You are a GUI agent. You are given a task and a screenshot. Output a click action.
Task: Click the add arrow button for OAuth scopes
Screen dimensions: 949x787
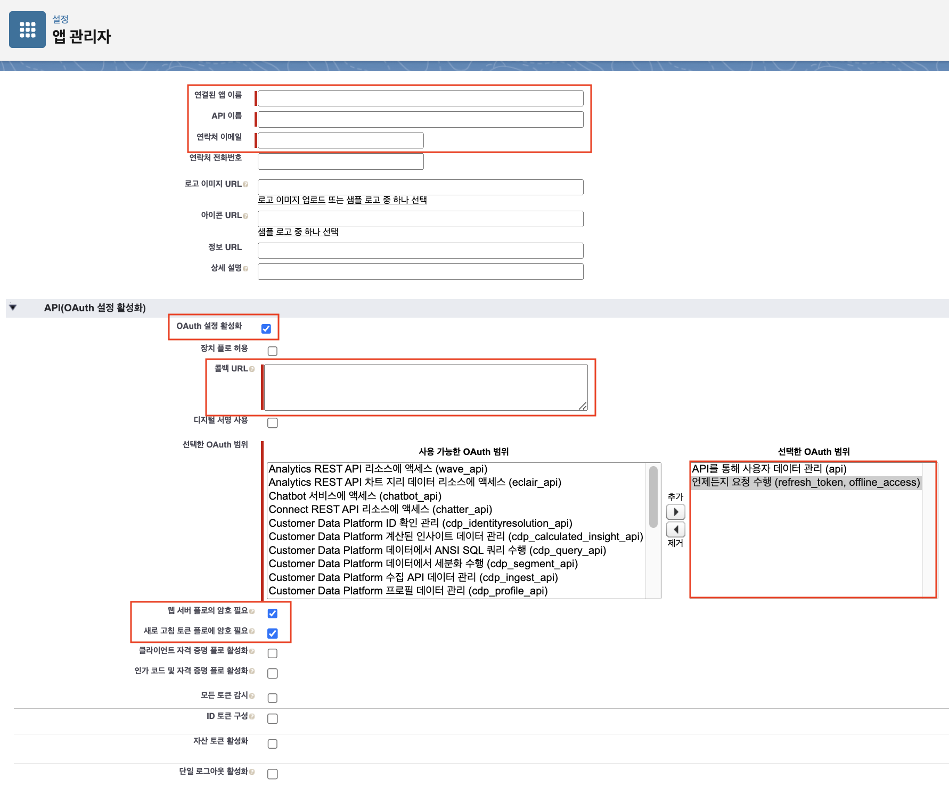[675, 512]
